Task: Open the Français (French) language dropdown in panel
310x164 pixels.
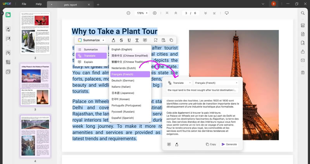Action: pos(216,83)
